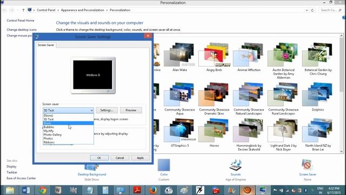Open the address bar history dropdown arrow

point(307,10)
